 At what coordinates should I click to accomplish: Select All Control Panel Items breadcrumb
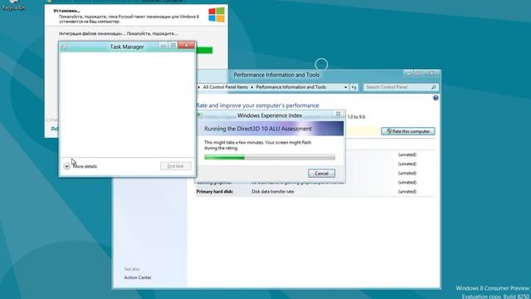(225, 87)
